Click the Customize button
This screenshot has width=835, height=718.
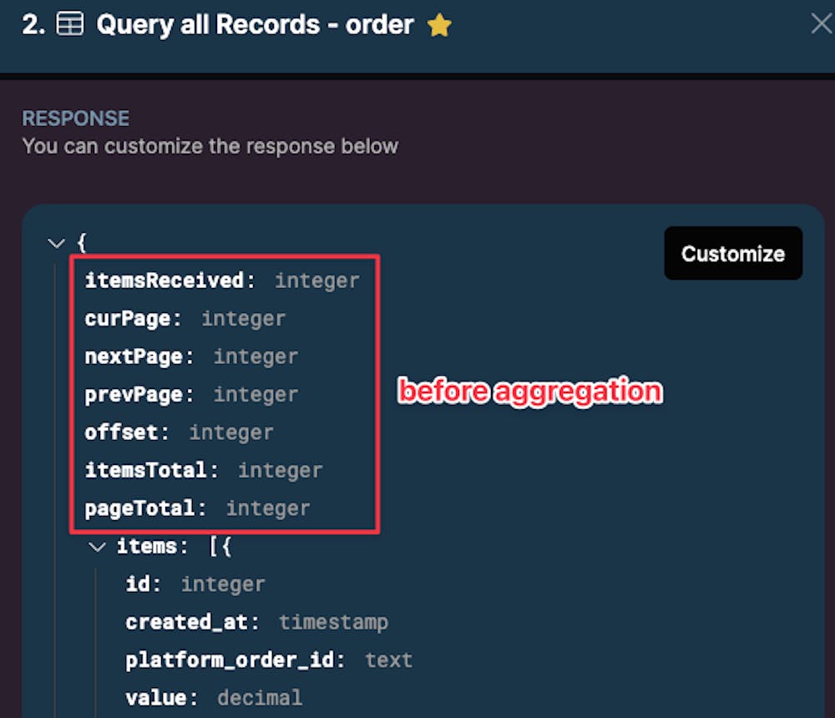(x=733, y=253)
